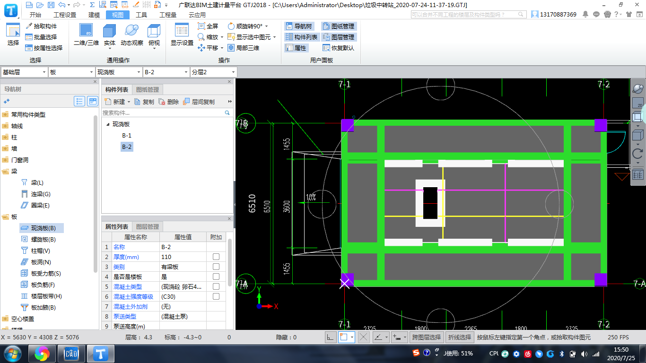Select 板受力筋(S) rebar type

pyautogui.click(x=41, y=273)
